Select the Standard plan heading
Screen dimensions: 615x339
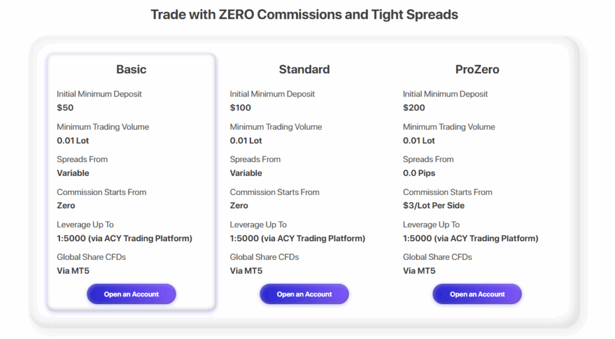[x=304, y=70]
